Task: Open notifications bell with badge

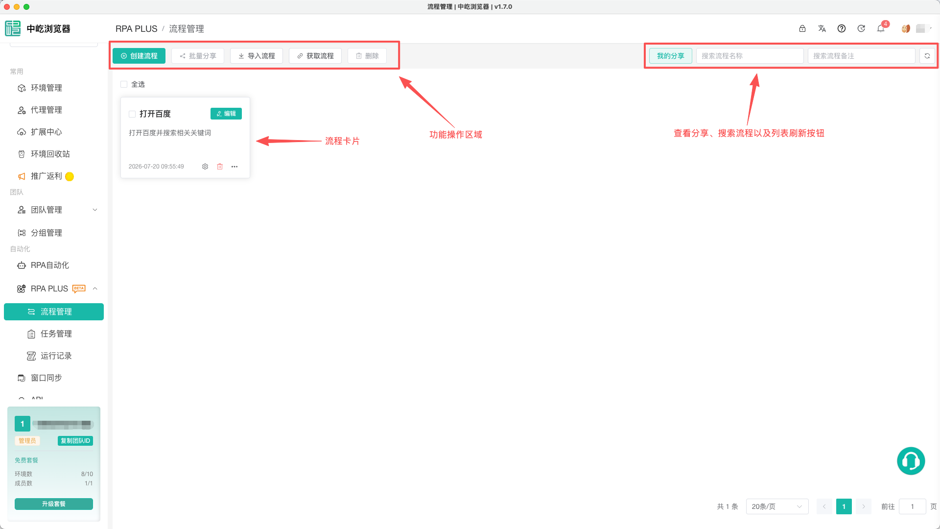Action: 881,28
